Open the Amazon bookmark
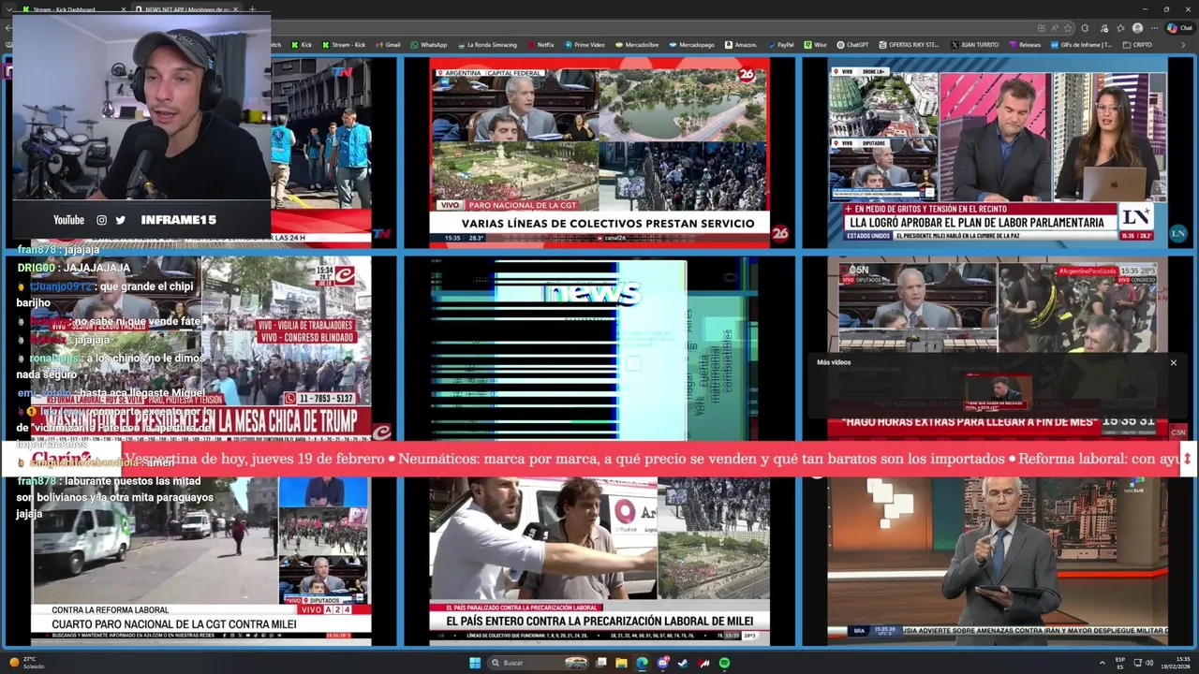The height and width of the screenshot is (674, 1199). tap(740, 44)
